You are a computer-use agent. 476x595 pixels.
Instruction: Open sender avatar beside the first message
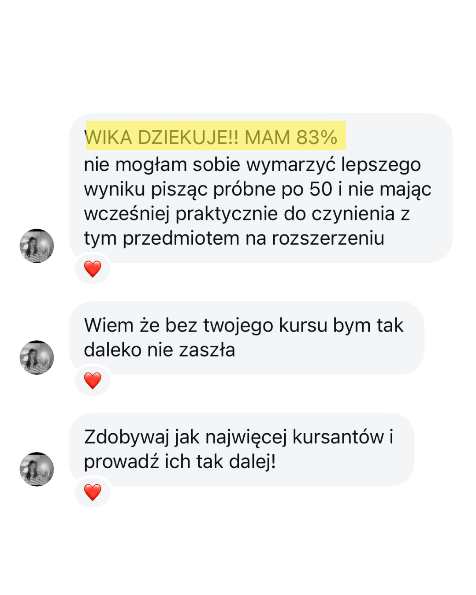(x=37, y=246)
